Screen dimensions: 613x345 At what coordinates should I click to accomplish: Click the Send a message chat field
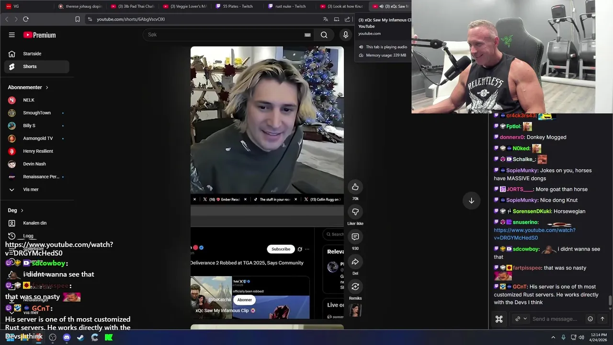click(x=555, y=319)
